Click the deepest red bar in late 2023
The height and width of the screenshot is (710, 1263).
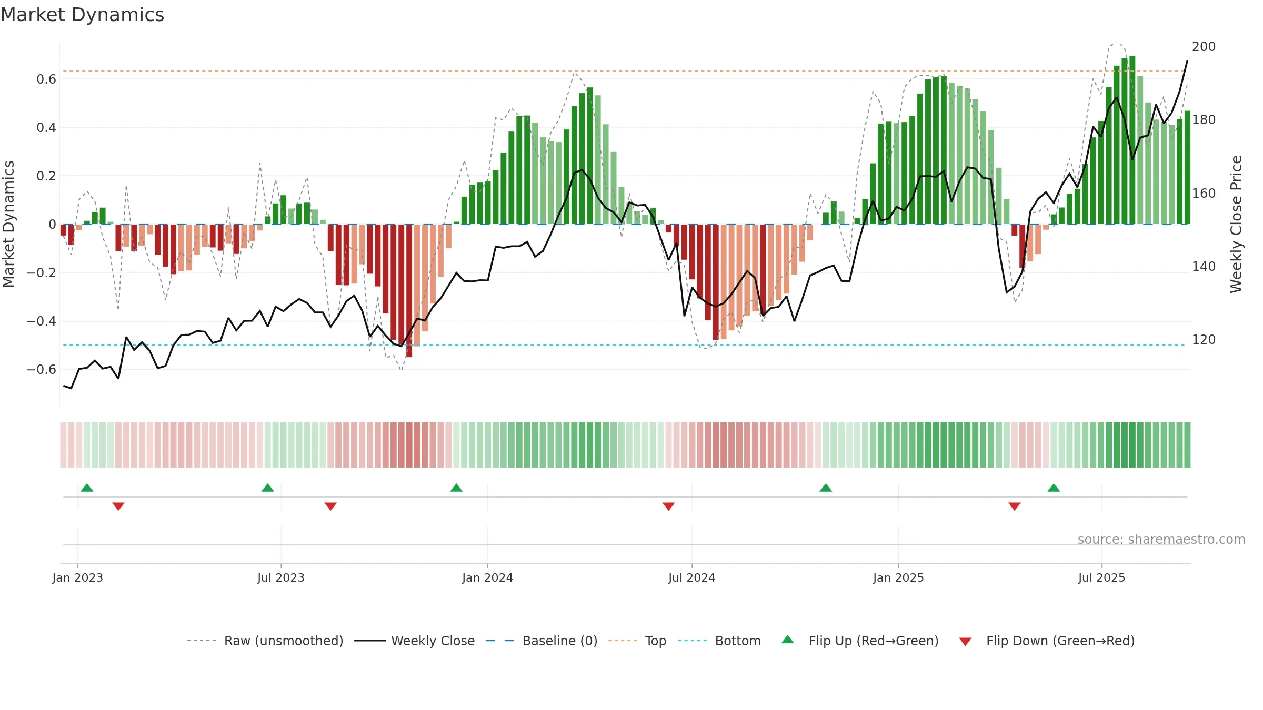[409, 291]
